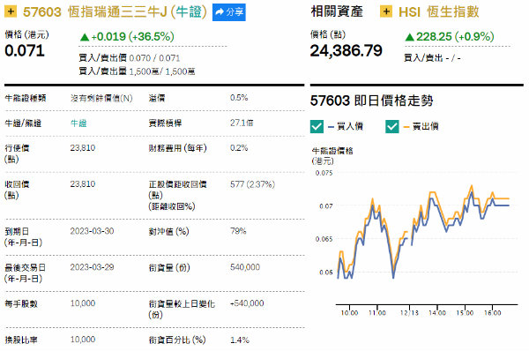Select the change value +0.019 (+36.5%)
The width and height of the screenshot is (529, 351).
point(127,36)
